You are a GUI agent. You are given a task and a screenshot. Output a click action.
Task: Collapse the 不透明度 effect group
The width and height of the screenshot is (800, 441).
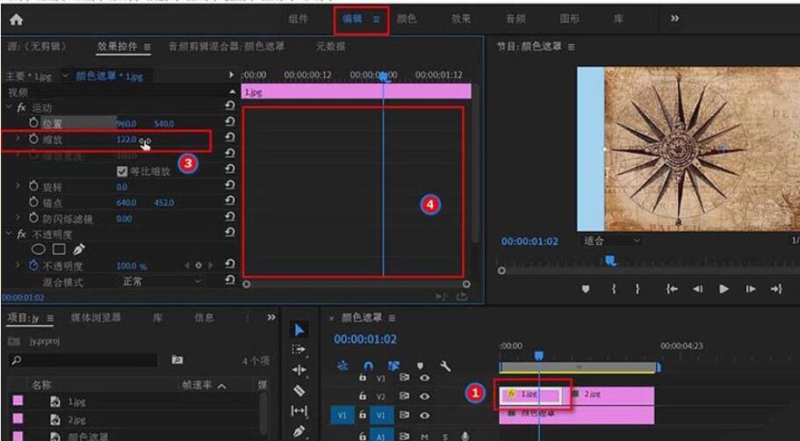coord(9,234)
